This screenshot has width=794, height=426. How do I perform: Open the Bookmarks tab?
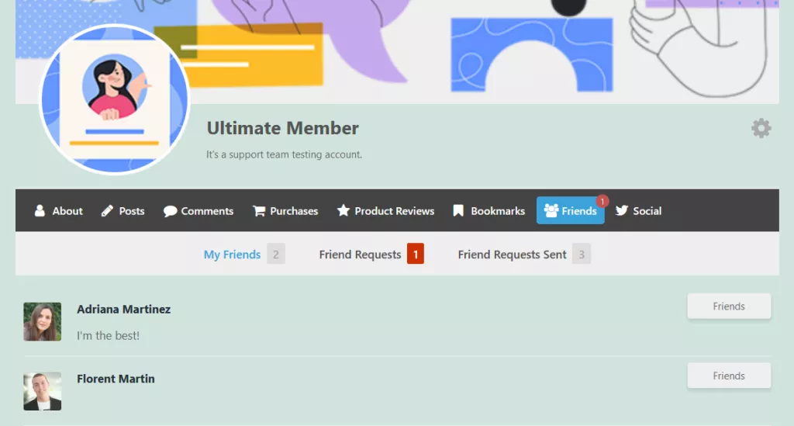(497, 211)
